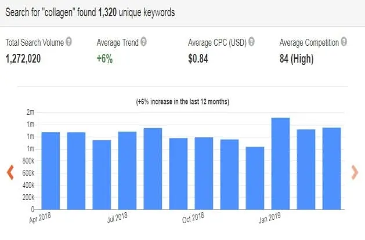Click the help icon beside Total Search Volume
The width and height of the screenshot is (365, 240).
click(x=68, y=42)
